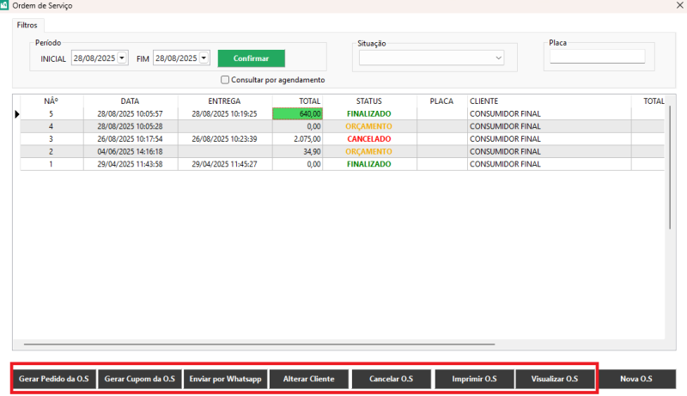This screenshot has width=687, height=396.
Task: Click date 29/04/2025 11:43:58 cell
Action: (x=131, y=164)
